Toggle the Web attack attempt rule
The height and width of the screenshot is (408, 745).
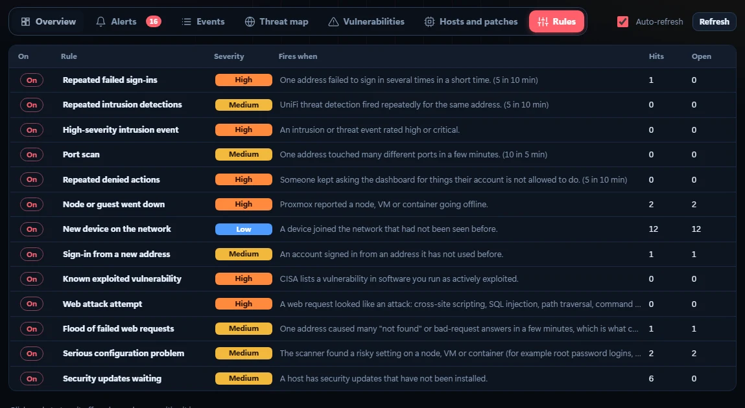click(x=32, y=304)
